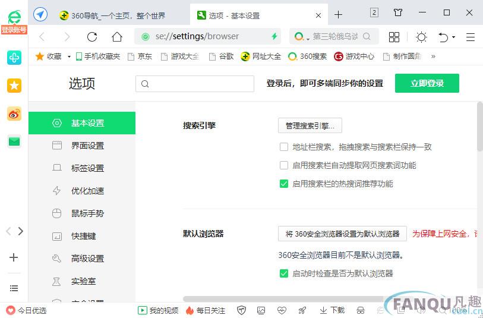Click the Weibo icon in left sidebar
Image resolution: width=483 pixels, height=318 pixels.
click(x=14, y=114)
